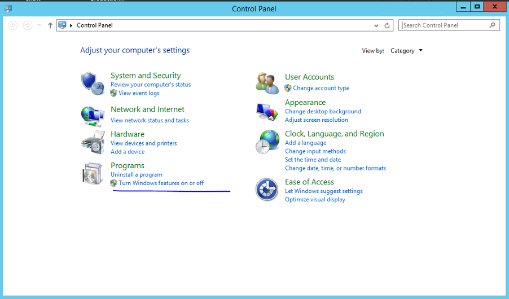
Task: Click Change desktop background link
Action: (323, 111)
